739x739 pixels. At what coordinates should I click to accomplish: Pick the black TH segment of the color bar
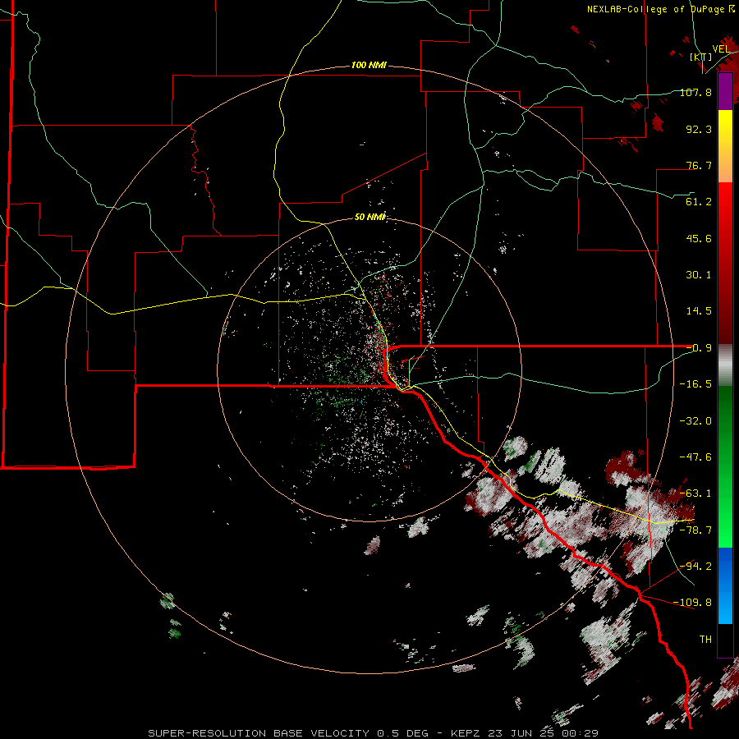pyautogui.click(x=725, y=640)
